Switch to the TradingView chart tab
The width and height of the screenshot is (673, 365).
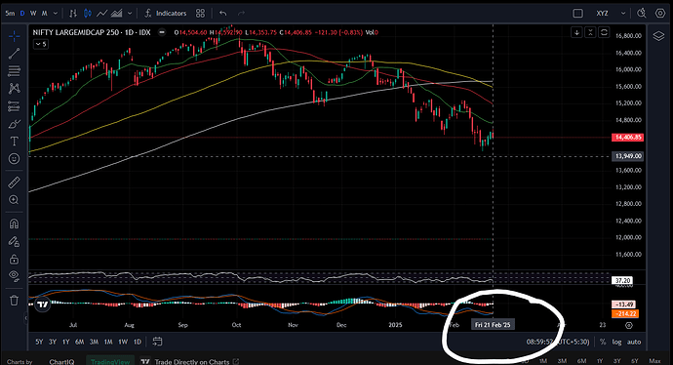(x=110, y=361)
